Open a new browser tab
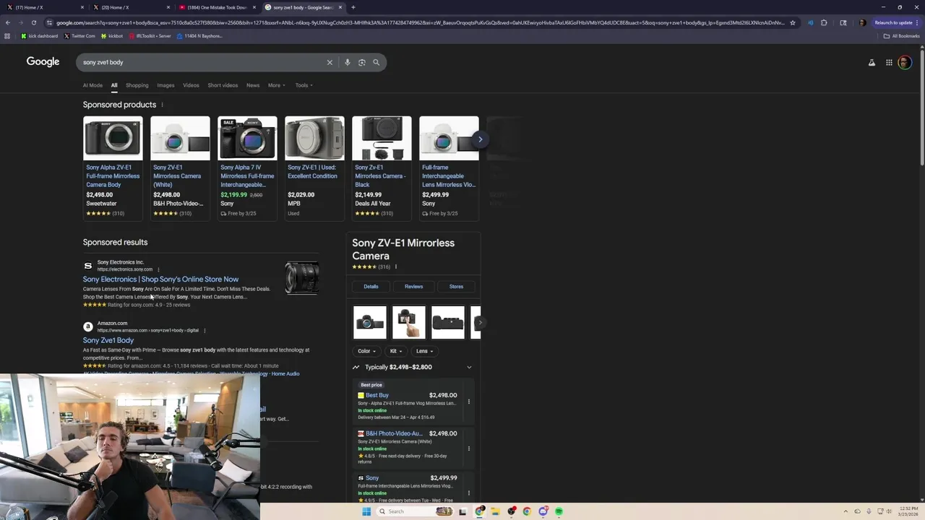This screenshot has height=520, width=925. (353, 7)
